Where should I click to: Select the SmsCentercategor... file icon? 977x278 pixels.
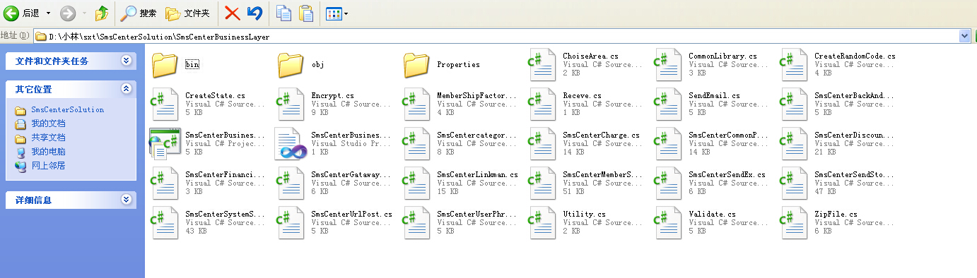point(416,143)
